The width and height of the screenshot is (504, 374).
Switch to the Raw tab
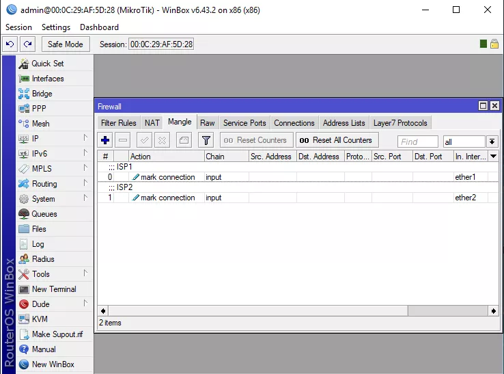click(x=208, y=123)
